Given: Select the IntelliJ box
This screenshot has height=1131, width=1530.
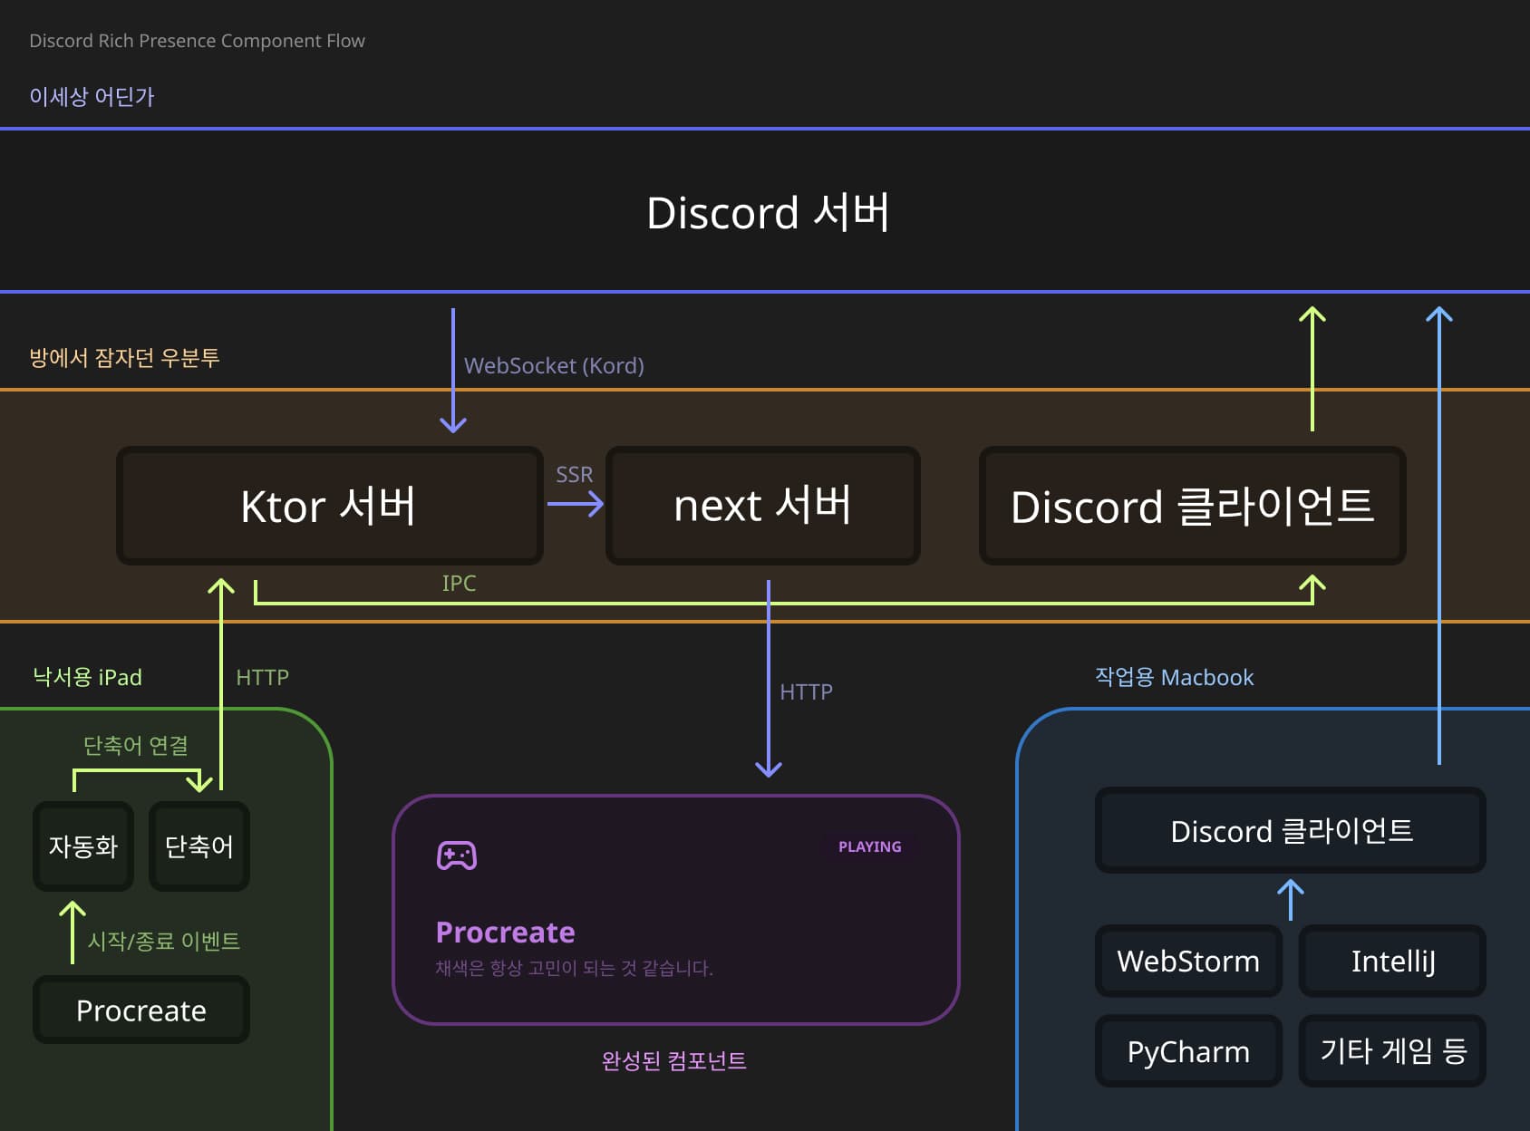Looking at the screenshot, I should 1392,961.
